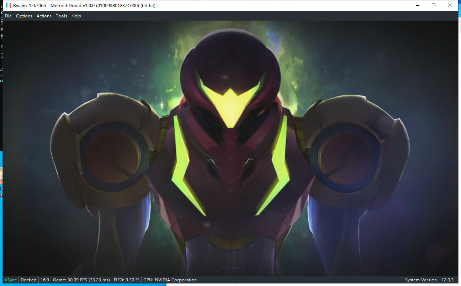
Task: Click the GPU NVIDIA Corporation label
Action: click(170, 280)
